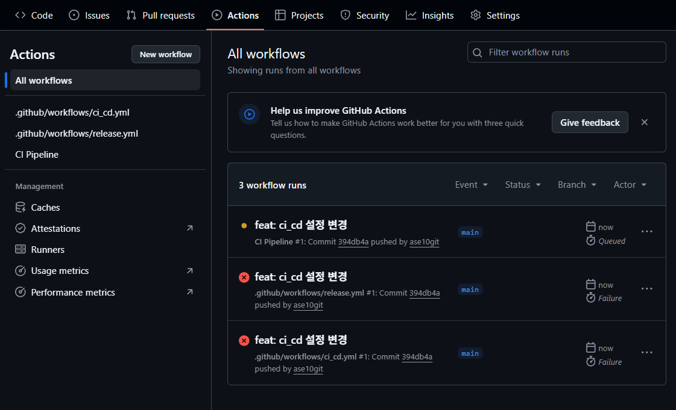Click main branch label on CI Pipeline run
676x410 pixels.
470,232
